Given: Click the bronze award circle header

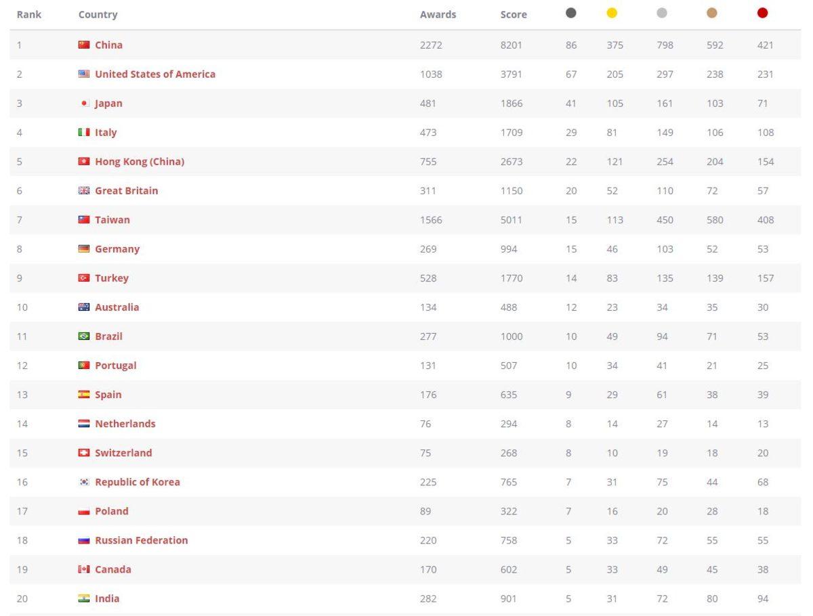Looking at the screenshot, I should point(712,13).
